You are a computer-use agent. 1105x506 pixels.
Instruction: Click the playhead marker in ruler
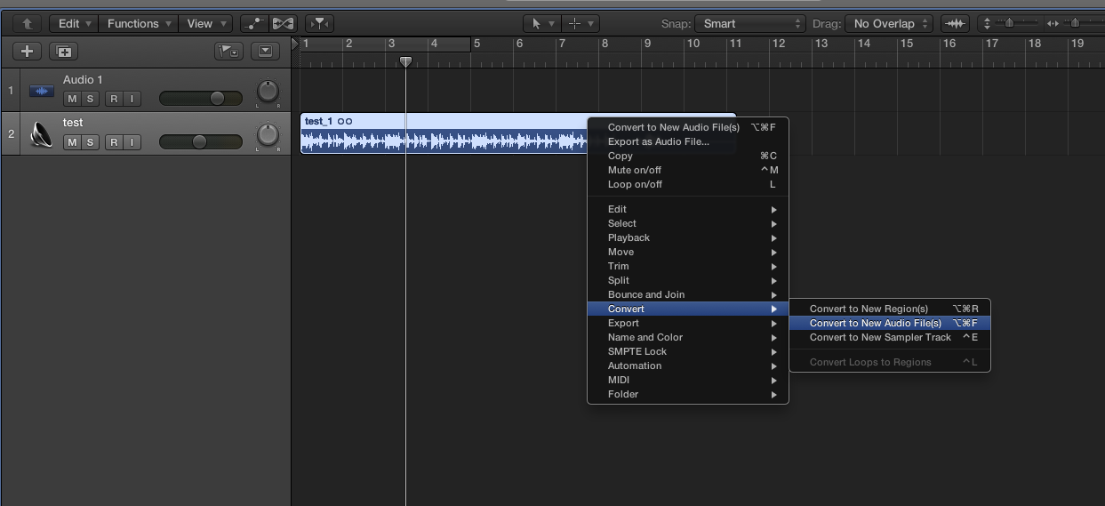[405, 61]
